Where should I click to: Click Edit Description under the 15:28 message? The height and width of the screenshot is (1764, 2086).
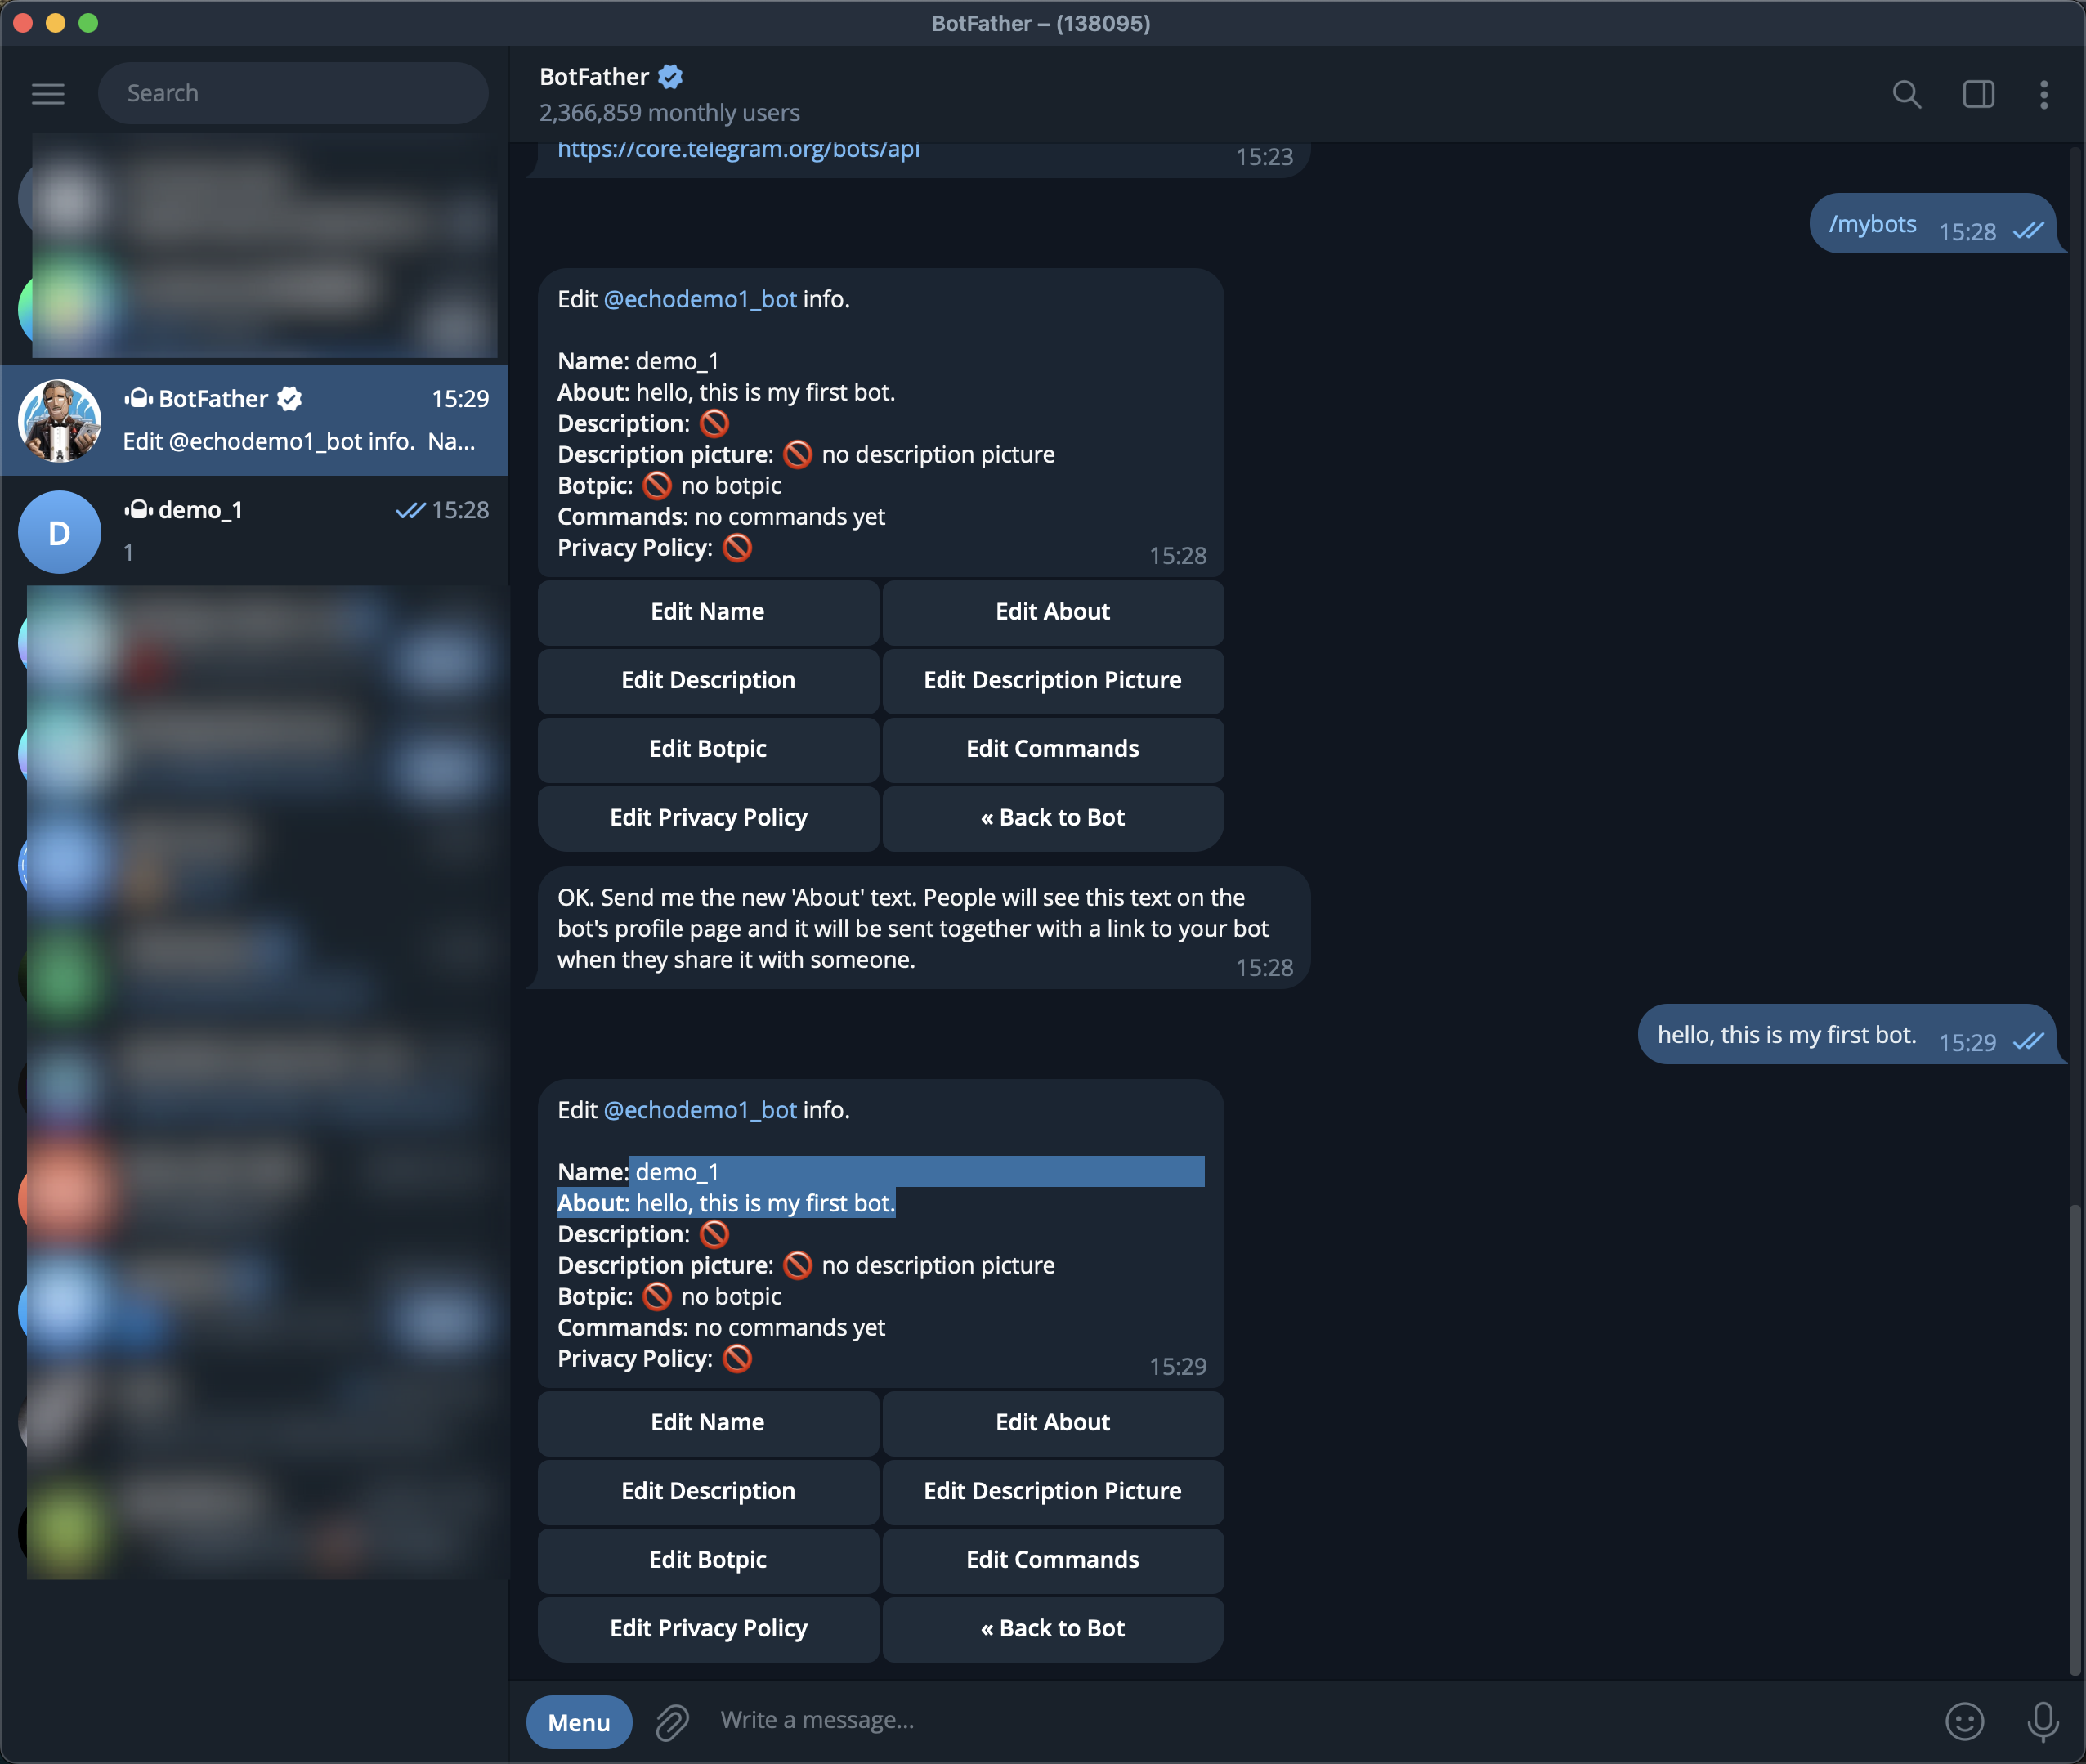click(x=708, y=681)
